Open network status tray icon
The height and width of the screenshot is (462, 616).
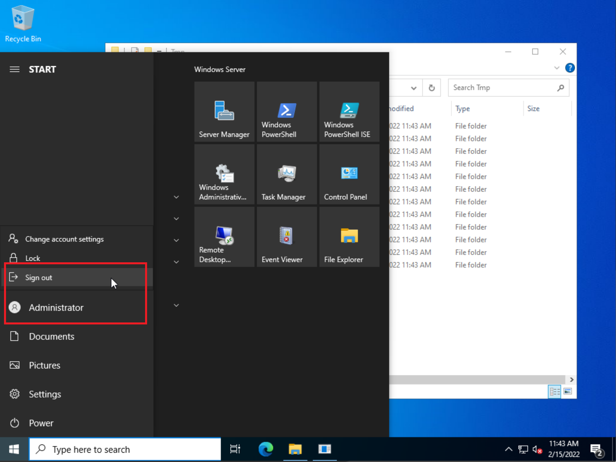(523, 450)
